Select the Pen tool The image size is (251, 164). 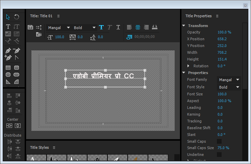(8, 51)
